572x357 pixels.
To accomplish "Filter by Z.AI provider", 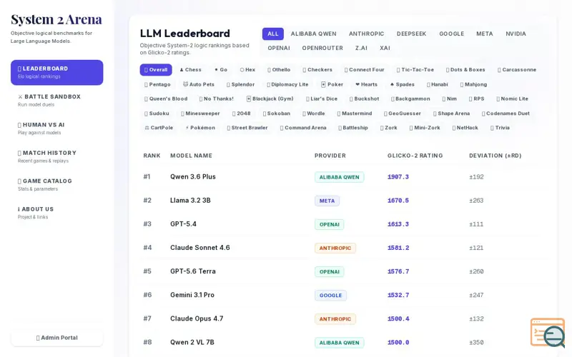I will [361, 48].
